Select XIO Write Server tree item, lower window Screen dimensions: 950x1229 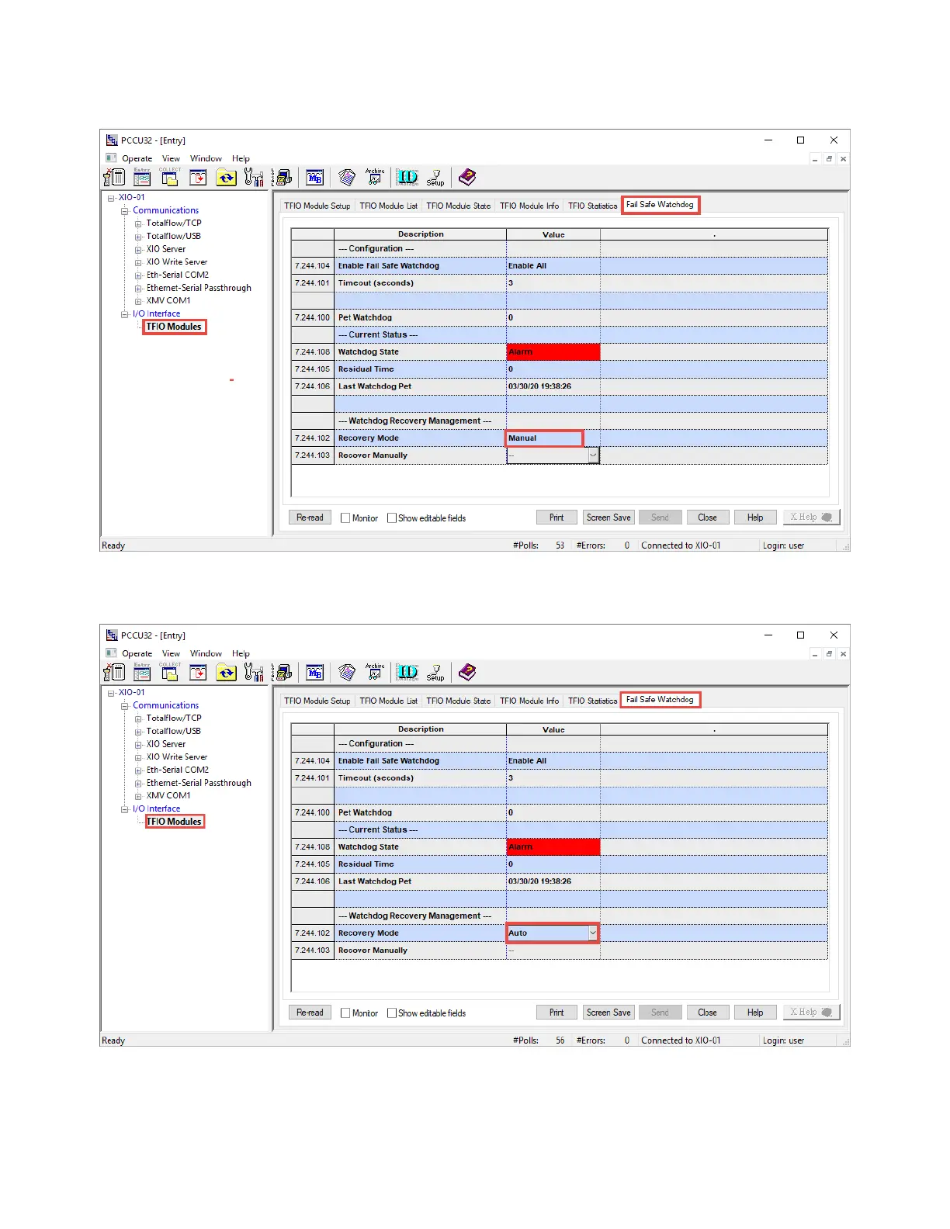click(177, 757)
